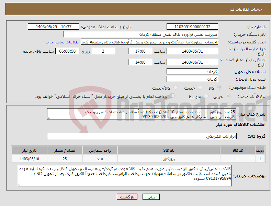Click the product code cell showing --
The height and width of the screenshot is (206, 271).
coord(238,159)
